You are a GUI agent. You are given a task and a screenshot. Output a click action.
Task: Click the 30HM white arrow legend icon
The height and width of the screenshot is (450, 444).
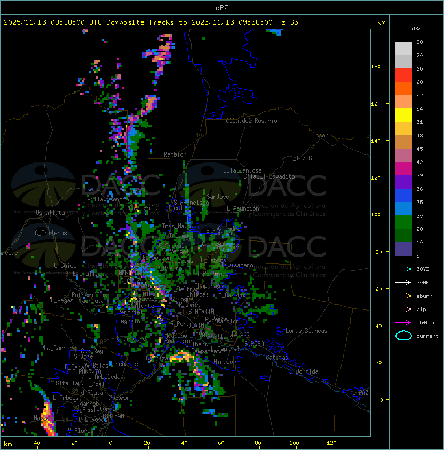tap(403, 282)
